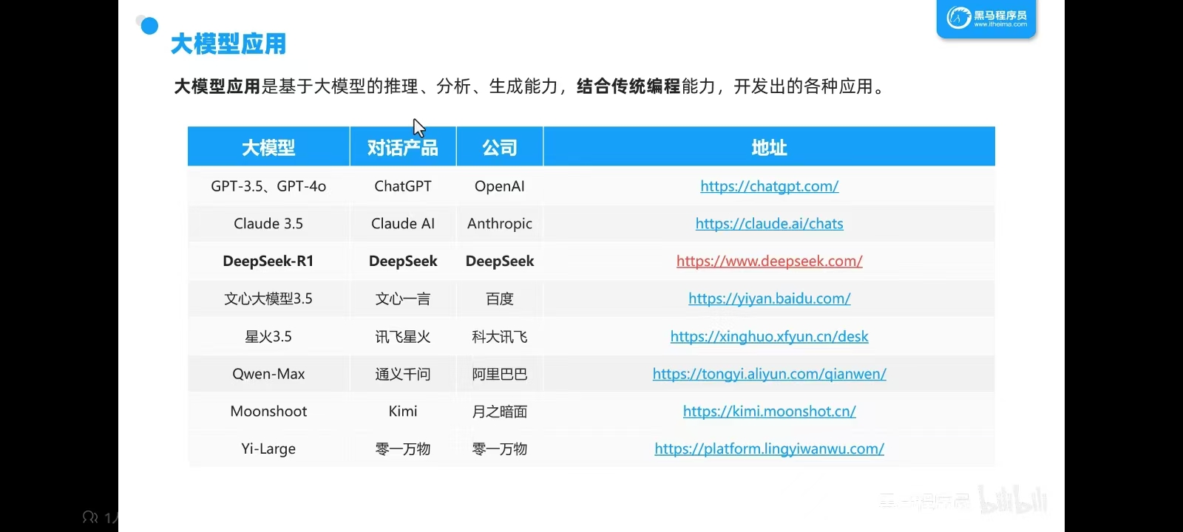Click the '讯飞星火' product cell

click(403, 336)
